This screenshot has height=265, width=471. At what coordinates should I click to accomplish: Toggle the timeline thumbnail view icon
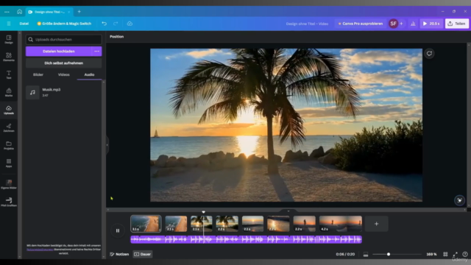366,255
